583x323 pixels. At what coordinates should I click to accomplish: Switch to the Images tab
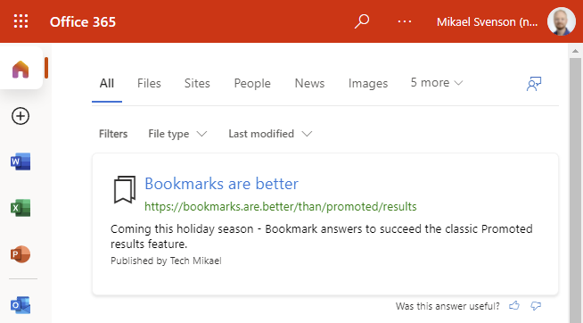368,83
